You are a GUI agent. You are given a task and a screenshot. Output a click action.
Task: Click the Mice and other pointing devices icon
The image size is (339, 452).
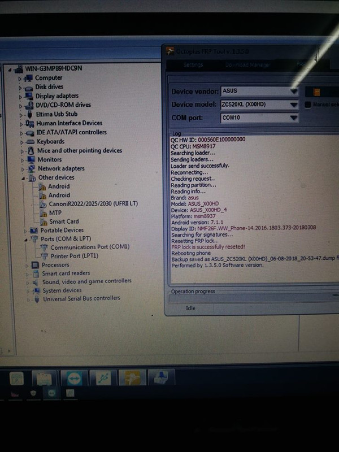(31, 151)
